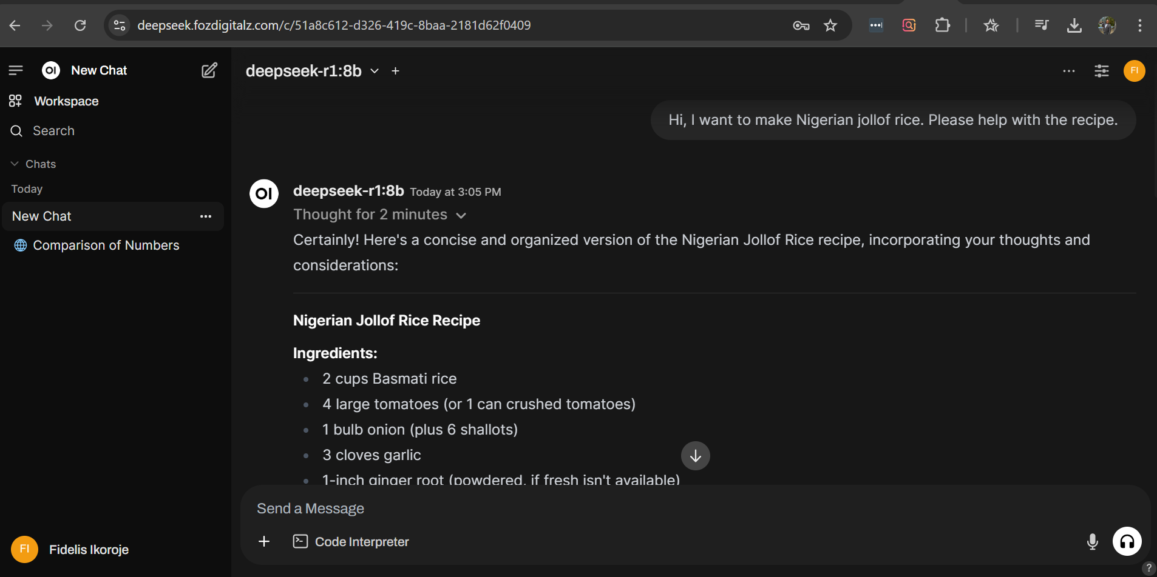Image resolution: width=1157 pixels, height=577 pixels.
Task: Toggle Code Interpreter
Action: tap(351, 542)
